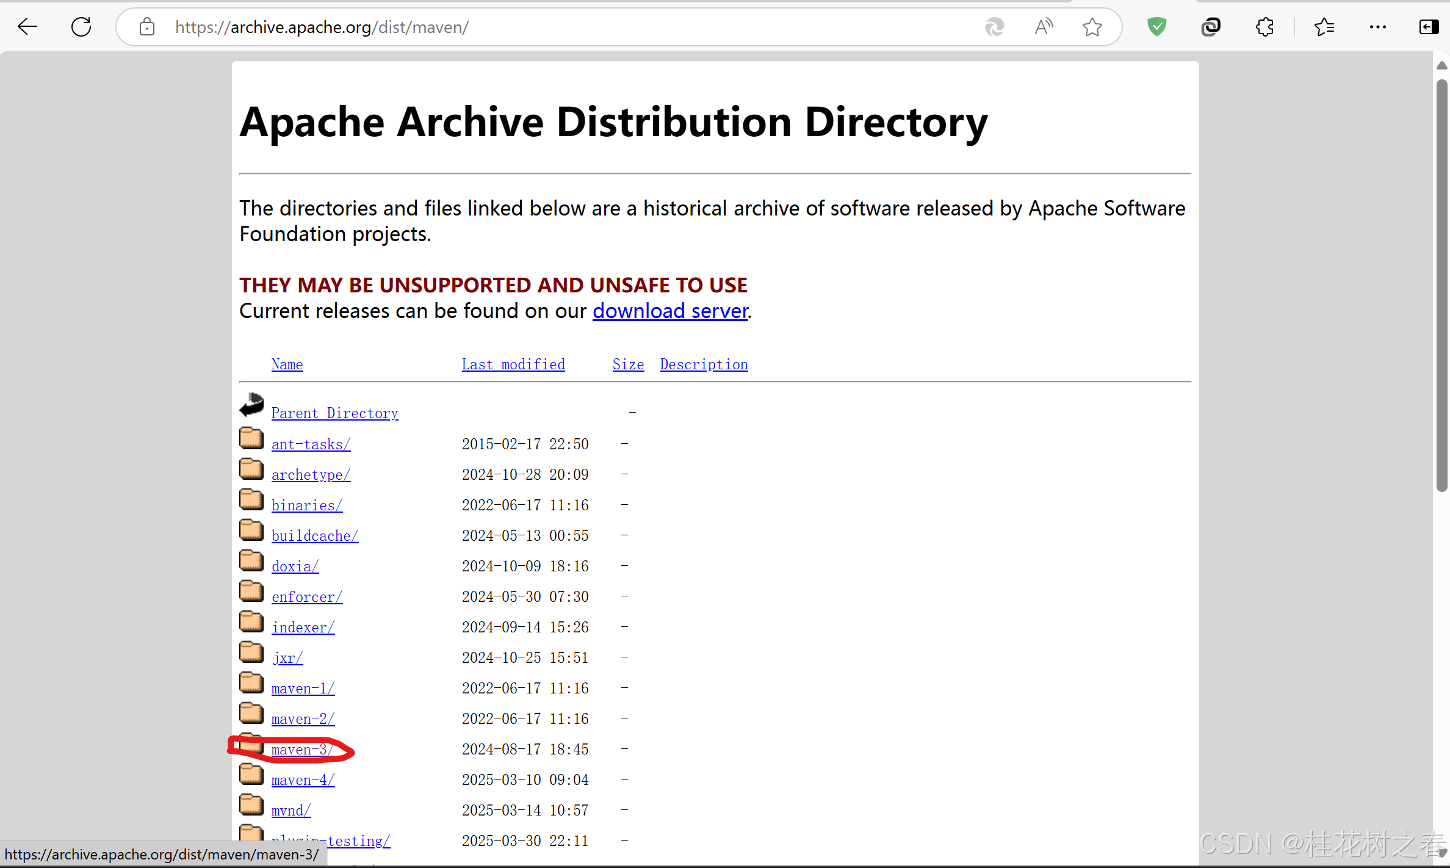Image resolution: width=1450 pixels, height=868 pixels.
Task: Add page to favorites star
Action: click(1092, 27)
